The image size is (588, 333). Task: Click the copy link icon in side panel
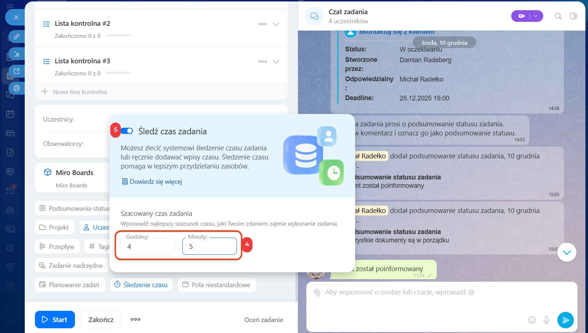click(16, 37)
